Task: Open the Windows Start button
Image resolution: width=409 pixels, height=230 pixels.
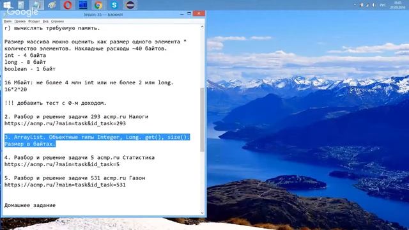Action: point(6,4)
